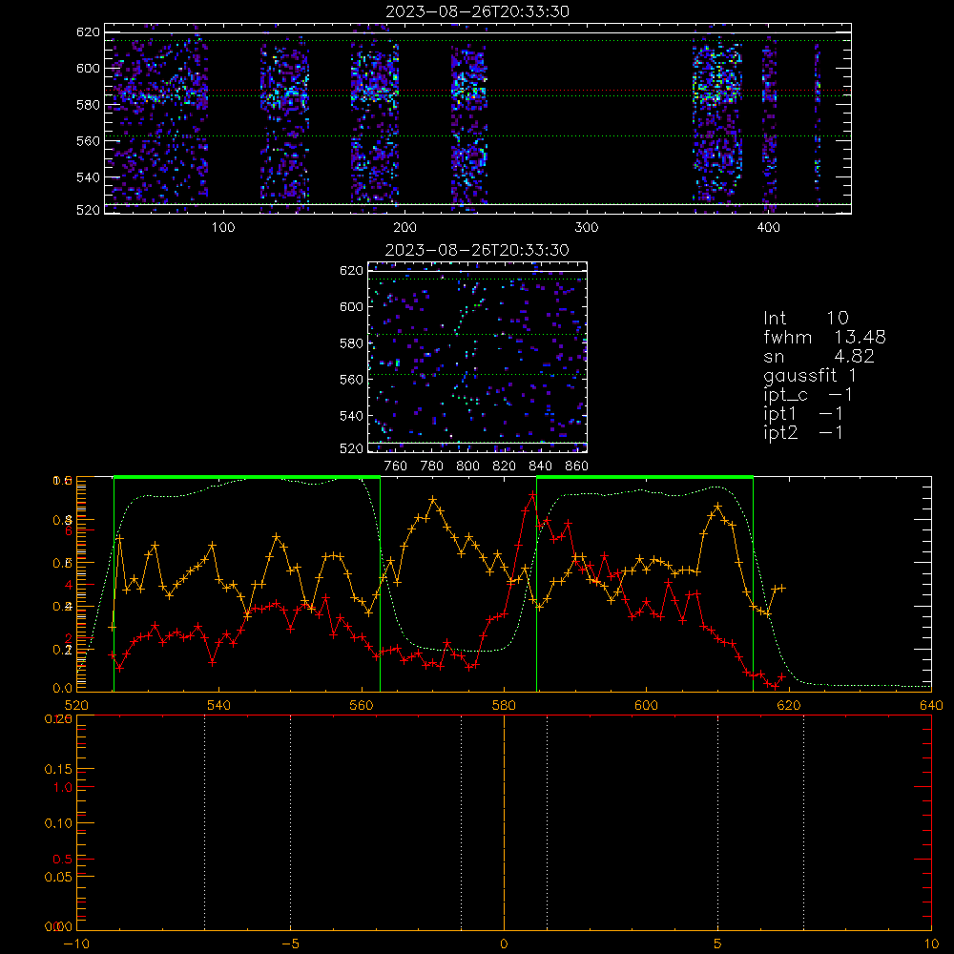The width and height of the screenshot is (954, 954).
Task: Click the orange '0.15' y-axis label of the bottom plot
Action: tap(58, 770)
